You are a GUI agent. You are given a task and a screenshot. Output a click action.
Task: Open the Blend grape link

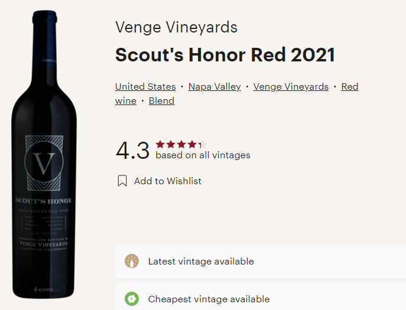pos(161,101)
